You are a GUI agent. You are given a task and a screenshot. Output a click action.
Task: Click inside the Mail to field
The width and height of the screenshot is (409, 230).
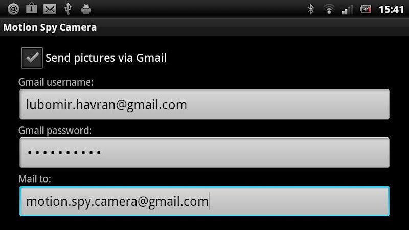pyautogui.click(x=204, y=201)
